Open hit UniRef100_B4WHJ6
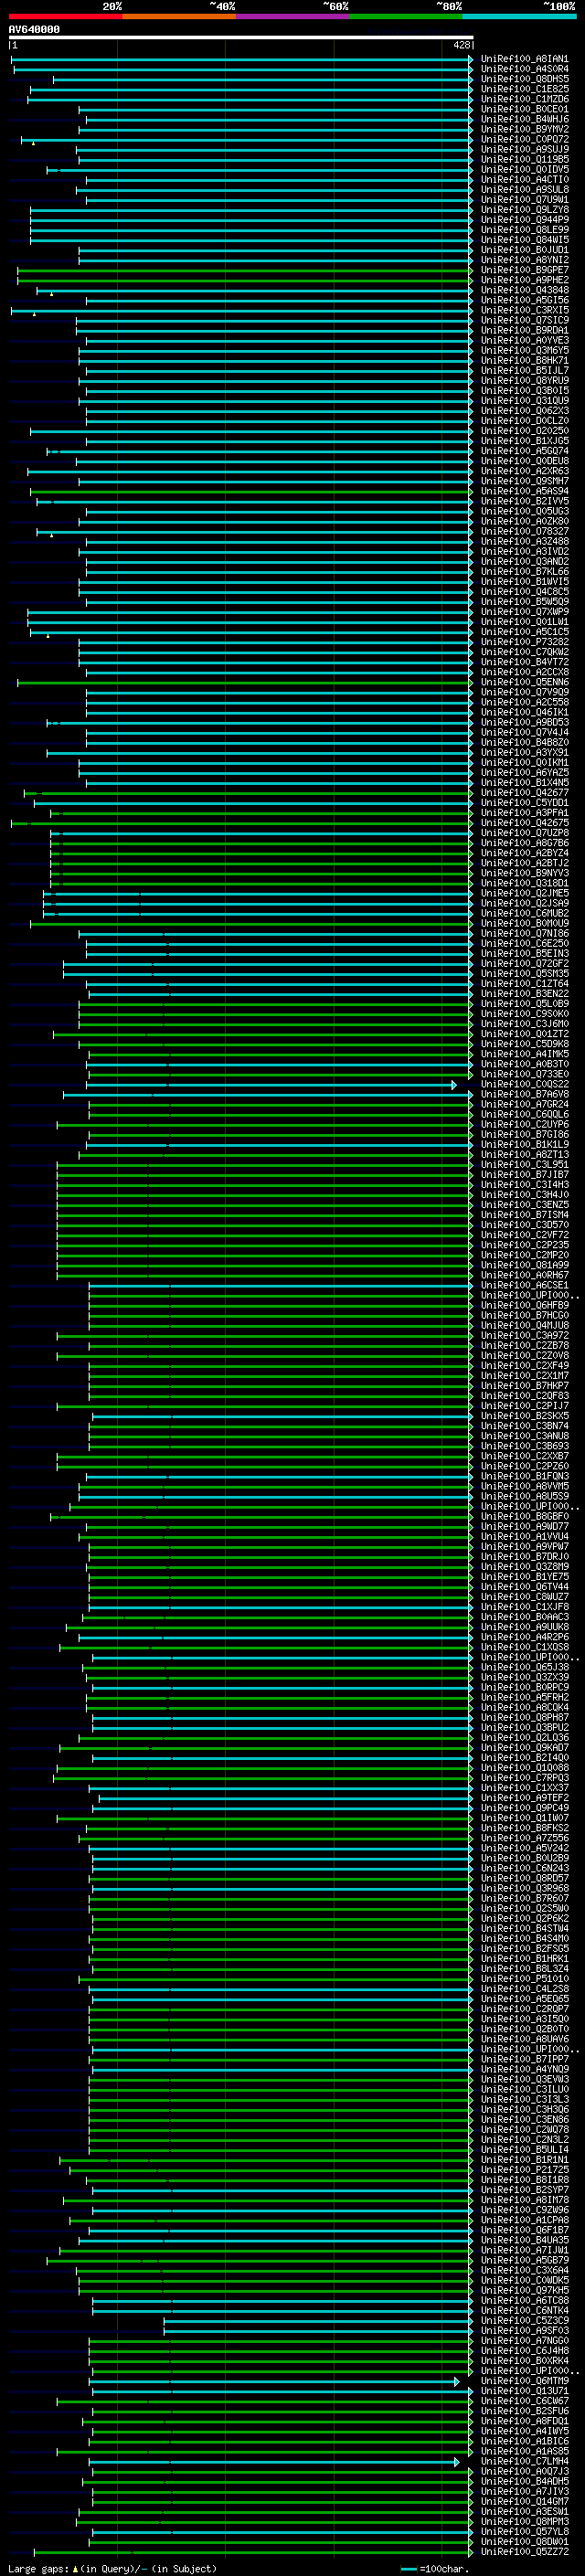The width and height of the screenshot is (585, 2576). pos(524,119)
